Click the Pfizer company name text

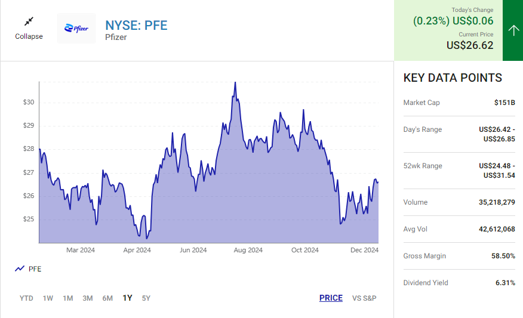[116, 38]
